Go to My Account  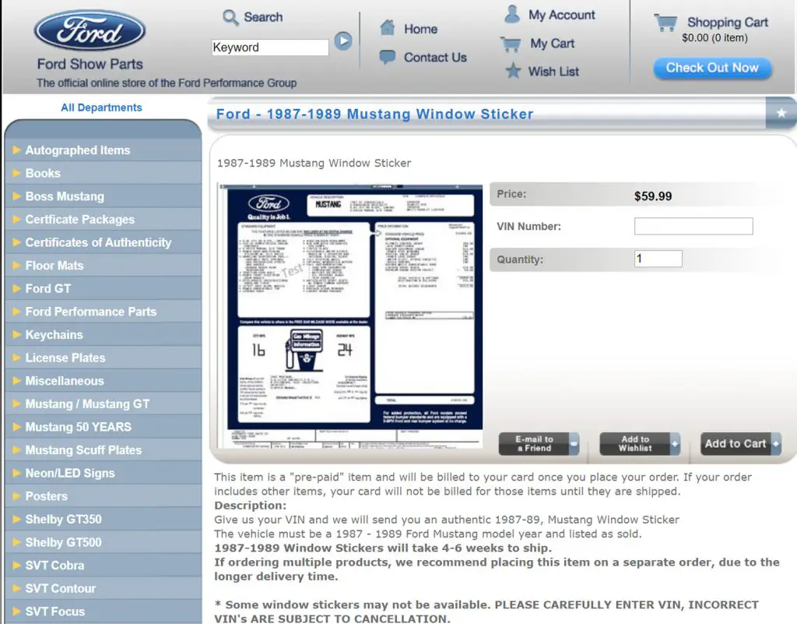click(x=562, y=15)
